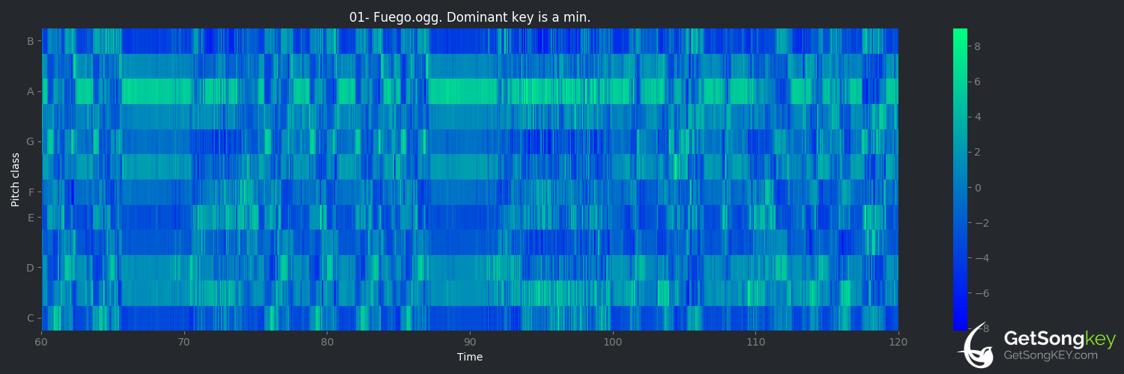
Task: Click the colorbar tick label '4'
Action: [x=977, y=117]
